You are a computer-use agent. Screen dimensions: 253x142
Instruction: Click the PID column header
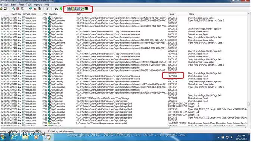pos(45,14)
